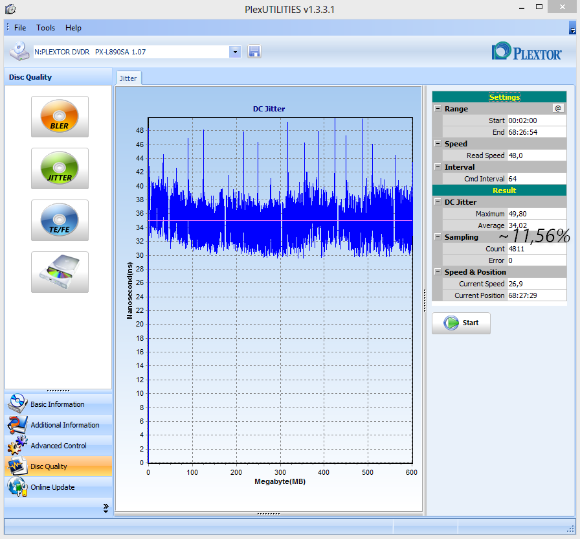Viewport: 580px width, 539px height.
Task: Click the Disc Quality panel header
Action: tap(58, 77)
